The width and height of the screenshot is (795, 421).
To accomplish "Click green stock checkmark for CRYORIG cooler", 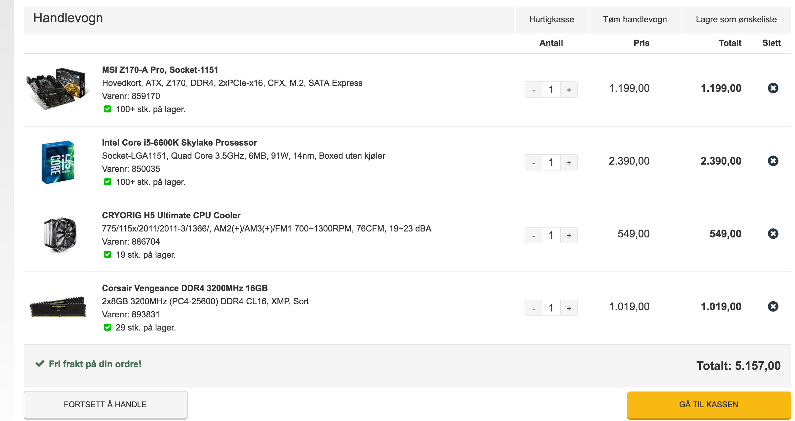I will [108, 254].
